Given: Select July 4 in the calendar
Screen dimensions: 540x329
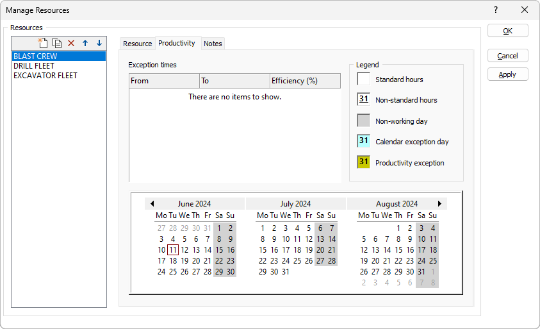Looking at the screenshot, I should tap(297, 228).
